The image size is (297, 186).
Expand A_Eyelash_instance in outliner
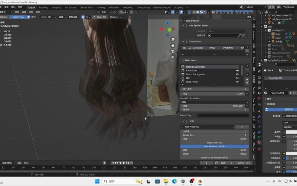tap(262, 60)
